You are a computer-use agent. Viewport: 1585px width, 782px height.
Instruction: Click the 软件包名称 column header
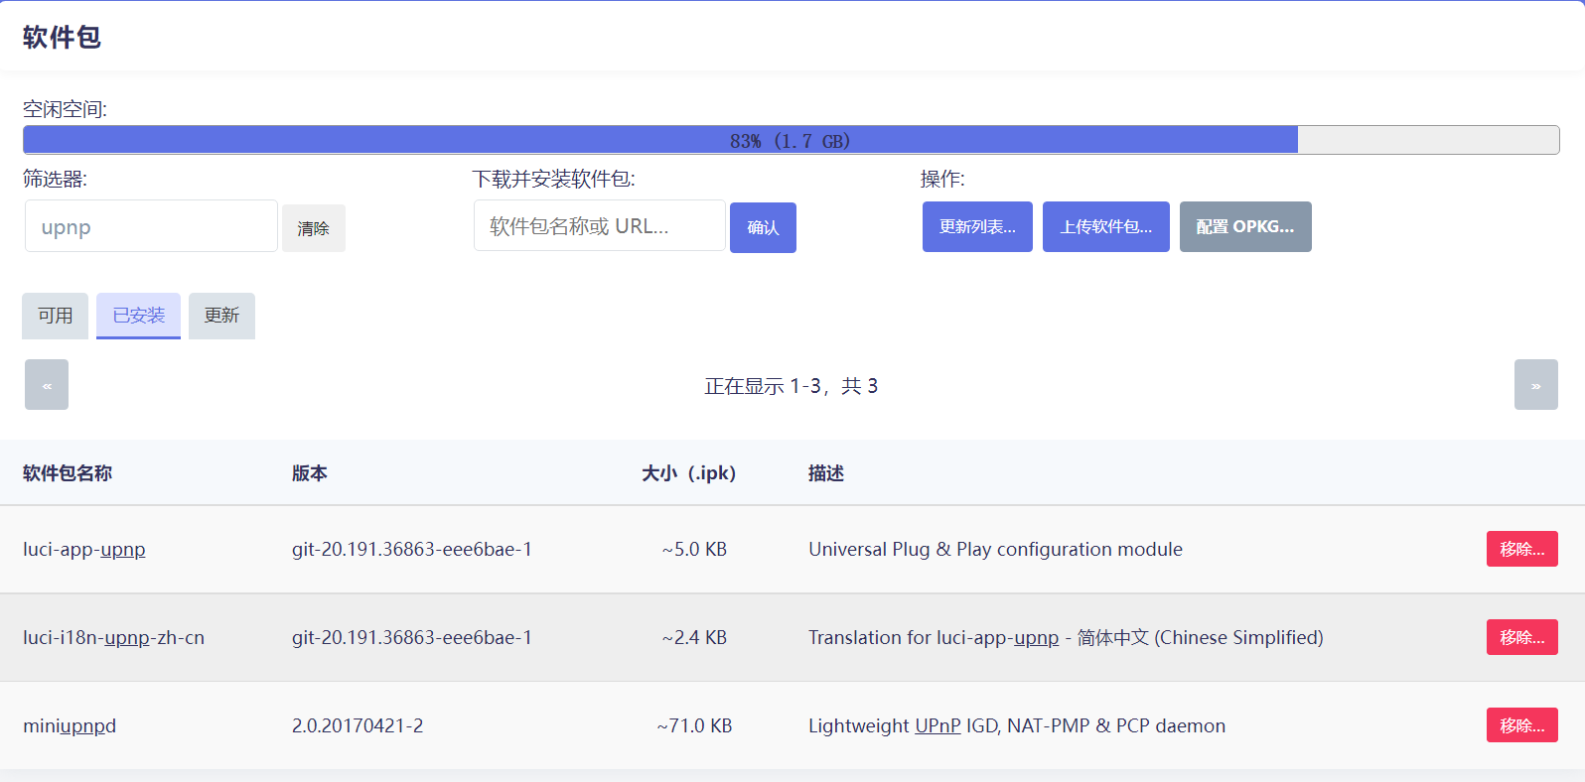click(68, 473)
